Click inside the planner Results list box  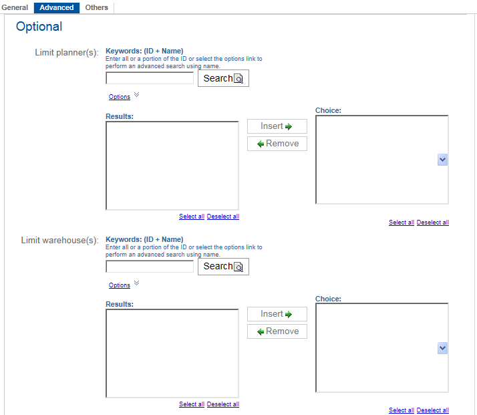point(172,165)
